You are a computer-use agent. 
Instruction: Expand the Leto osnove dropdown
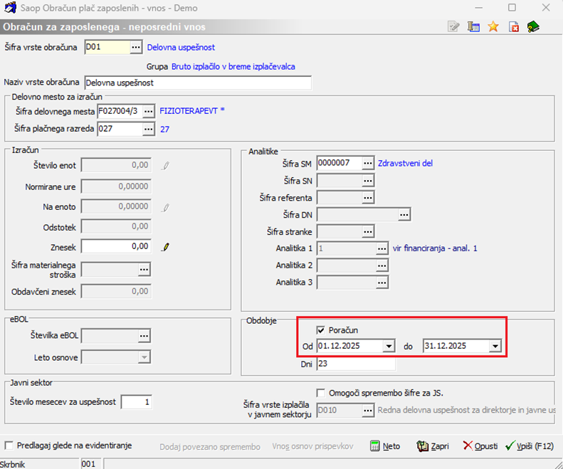tap(144, 357)
